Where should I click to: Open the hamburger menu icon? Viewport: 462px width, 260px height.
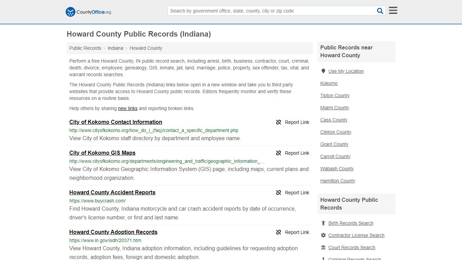pos(393,10)
